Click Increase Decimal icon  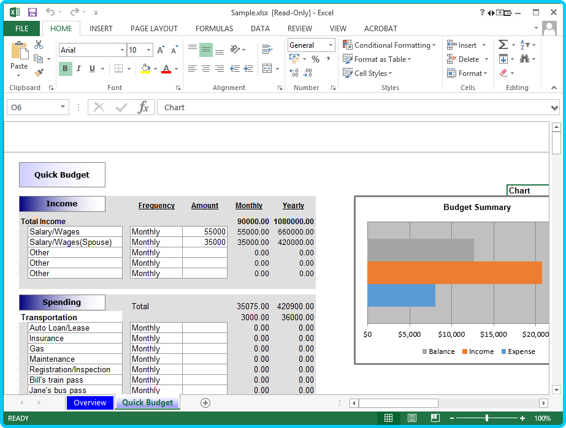pos(294,73)
